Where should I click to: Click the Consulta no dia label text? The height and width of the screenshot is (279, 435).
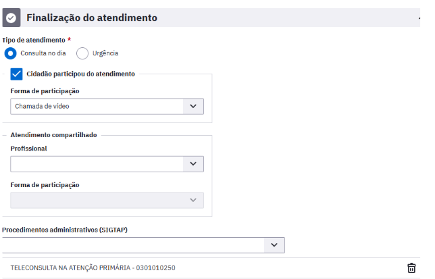[x=43, y=53]
